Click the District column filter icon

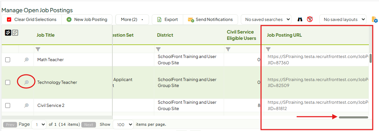158,49
